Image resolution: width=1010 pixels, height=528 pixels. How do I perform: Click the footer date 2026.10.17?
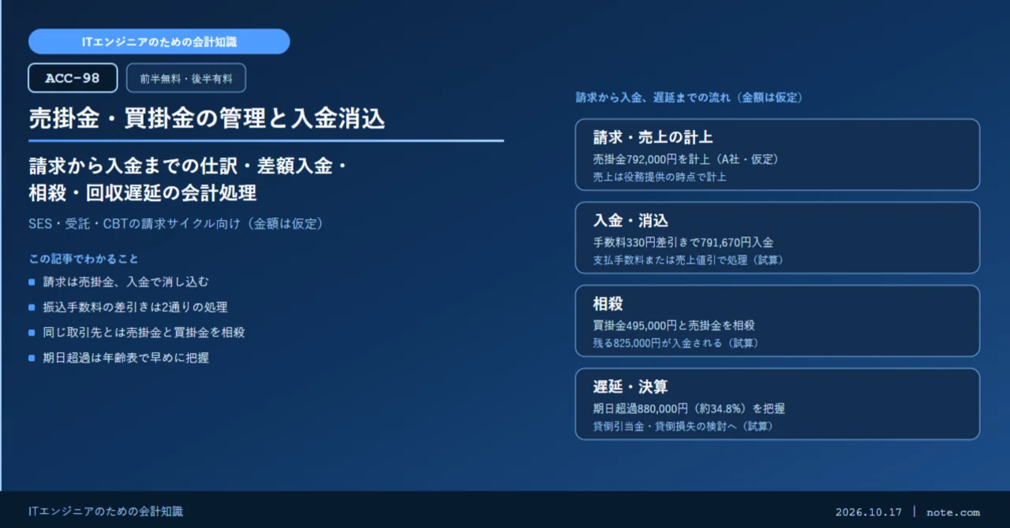(868, 512)
